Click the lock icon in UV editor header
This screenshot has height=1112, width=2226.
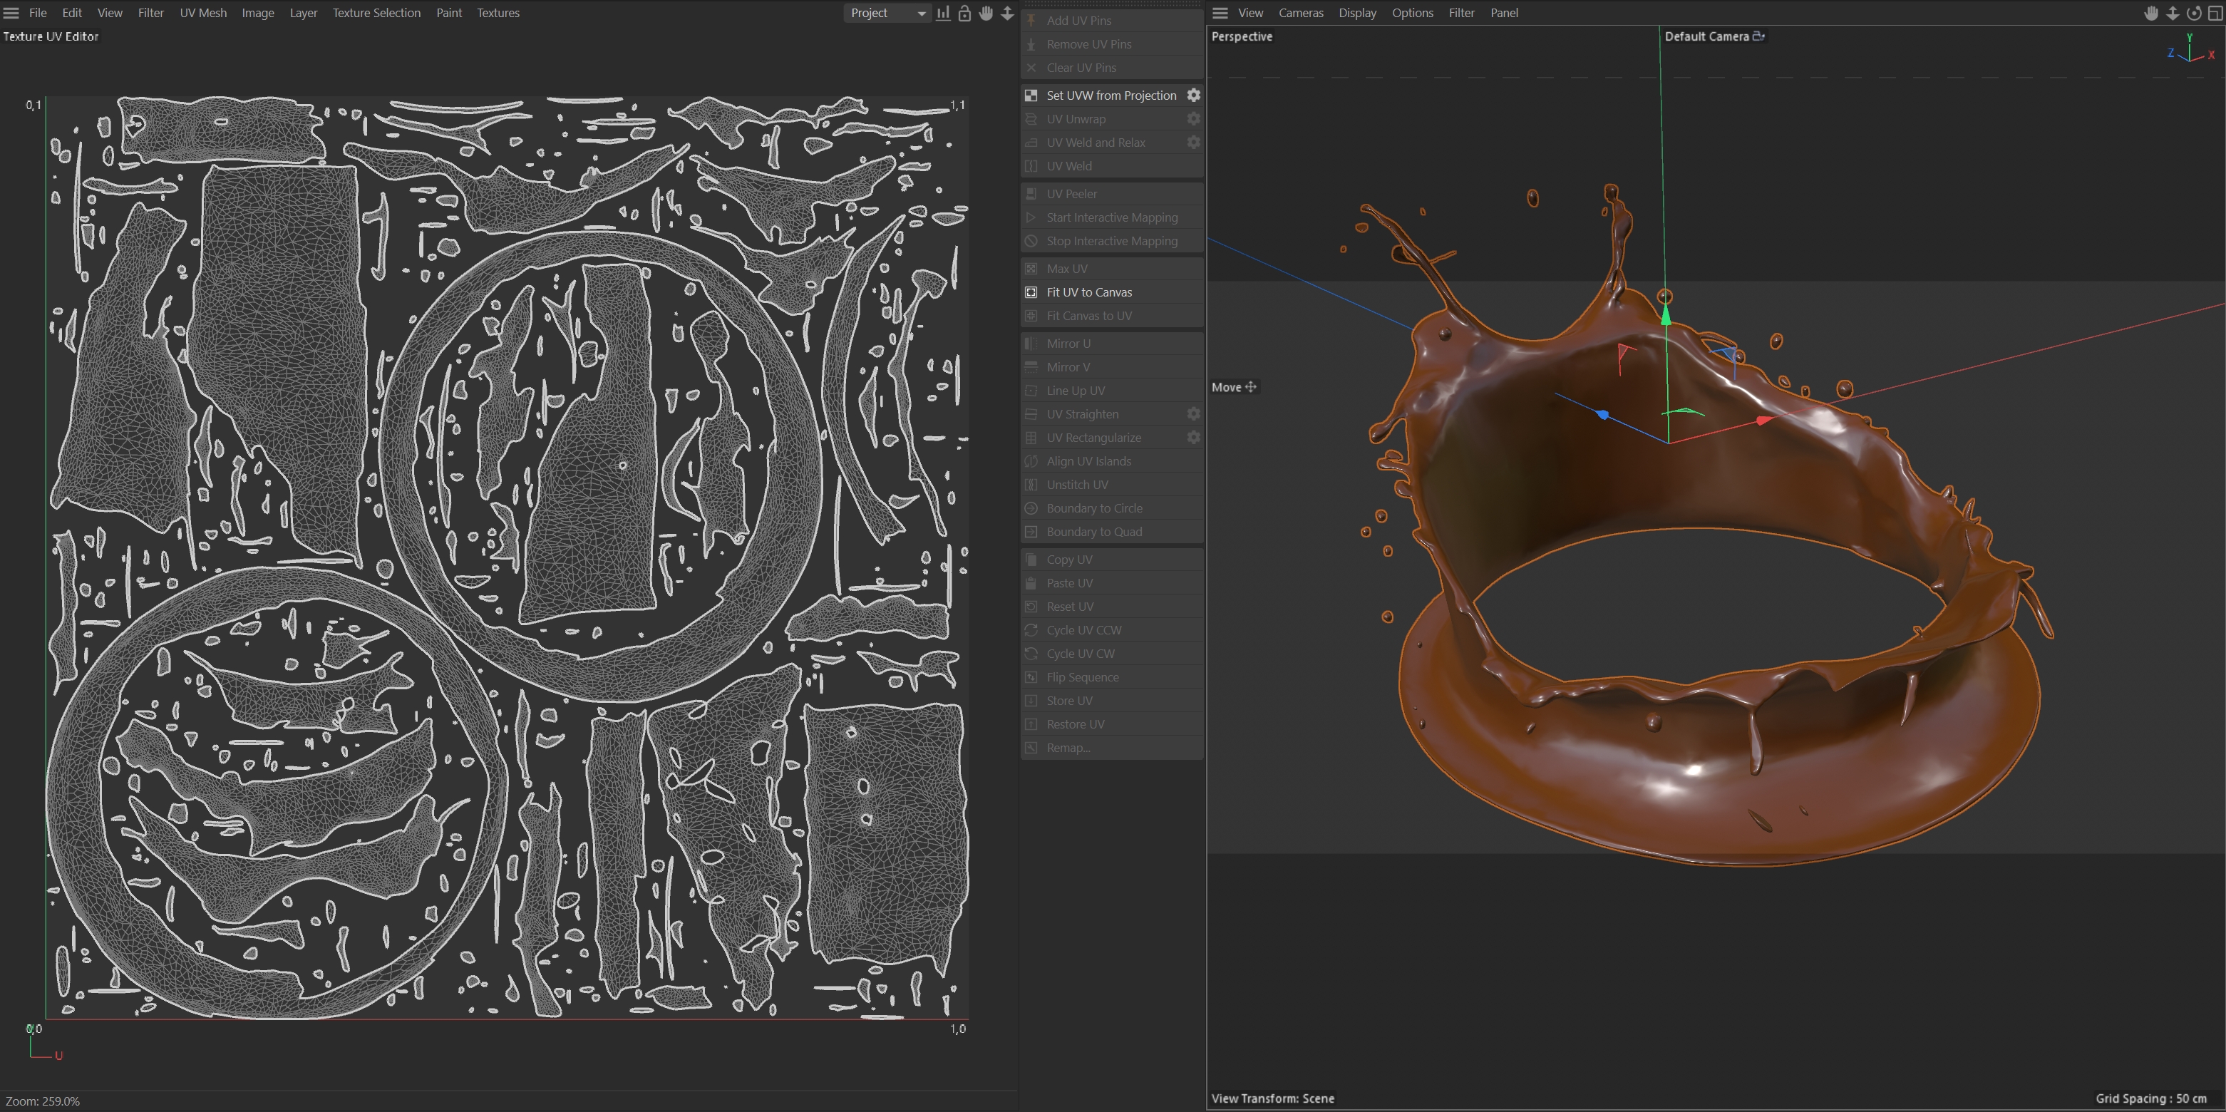pyautogui.click(x=964, y=13)
